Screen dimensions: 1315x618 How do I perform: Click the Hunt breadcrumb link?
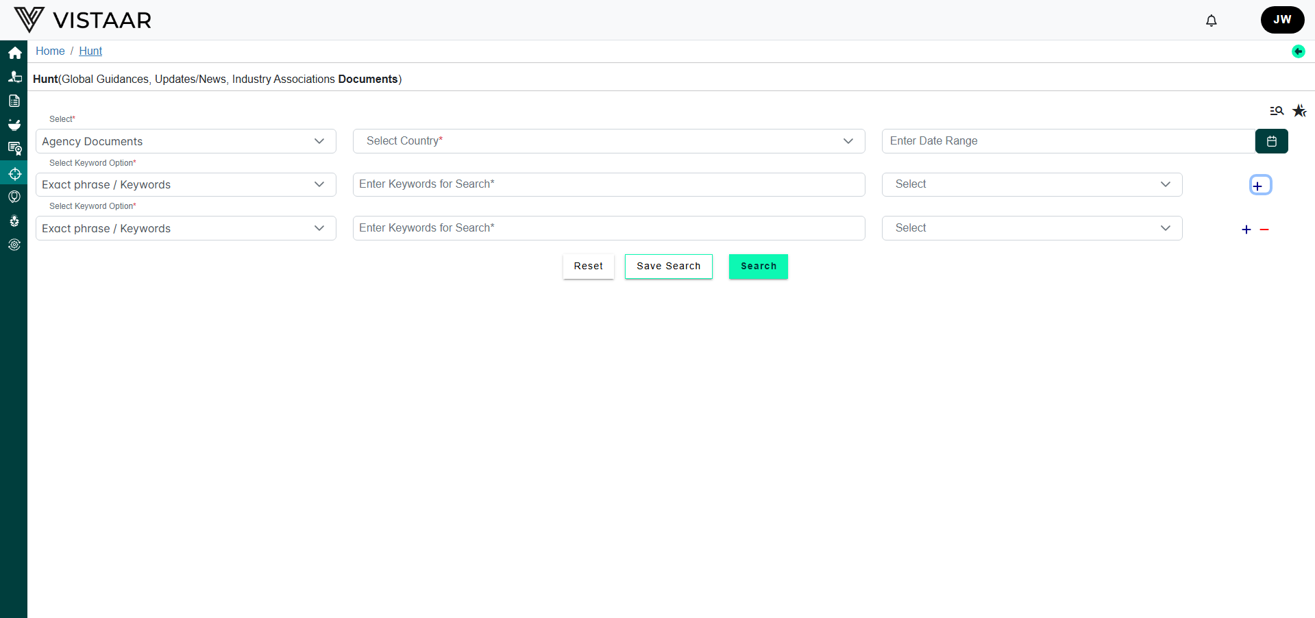90,51
